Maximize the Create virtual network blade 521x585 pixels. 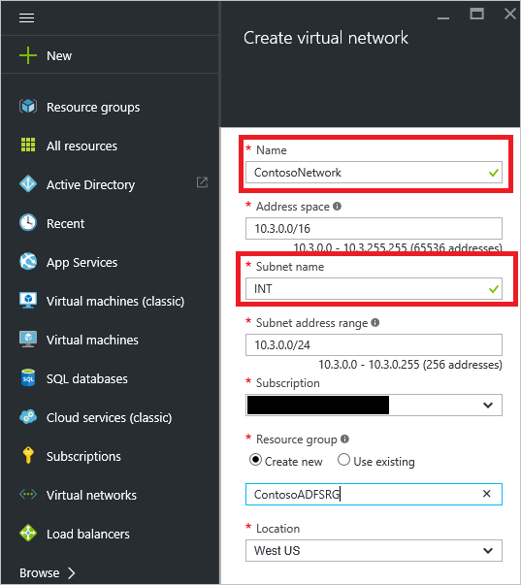(476, 14)
